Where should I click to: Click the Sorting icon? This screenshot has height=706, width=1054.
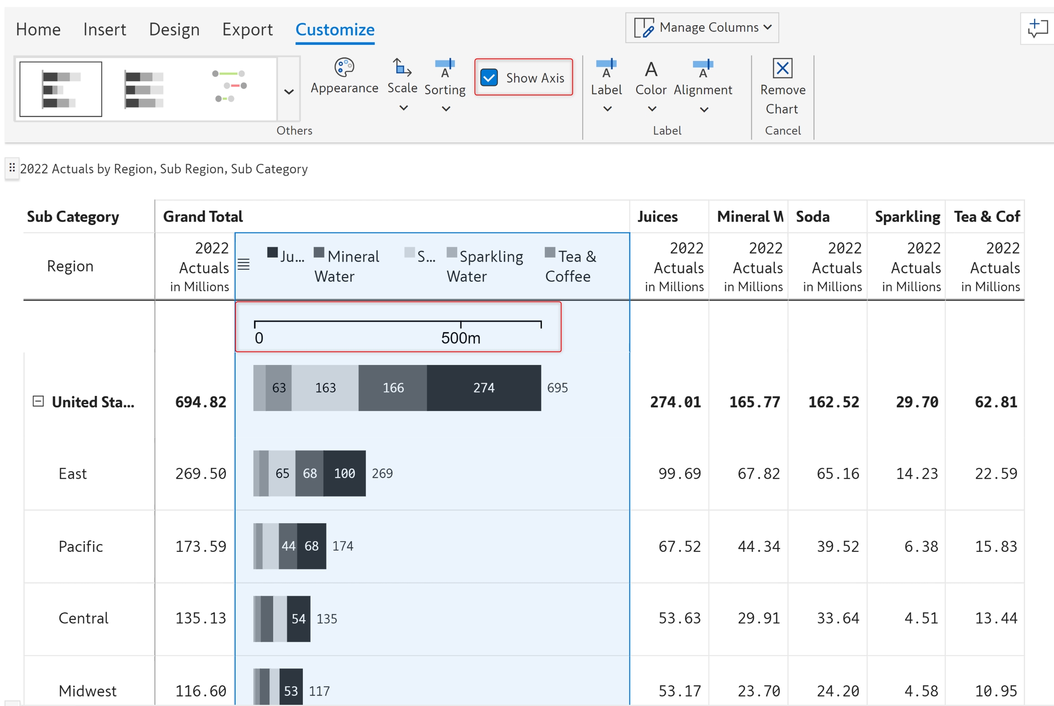pyautogui.click(x=445, y=68)
